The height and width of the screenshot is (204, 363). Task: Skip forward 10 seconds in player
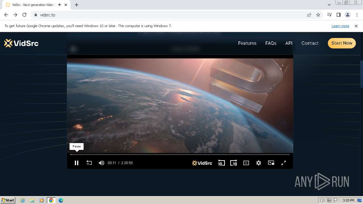(233, 163)
